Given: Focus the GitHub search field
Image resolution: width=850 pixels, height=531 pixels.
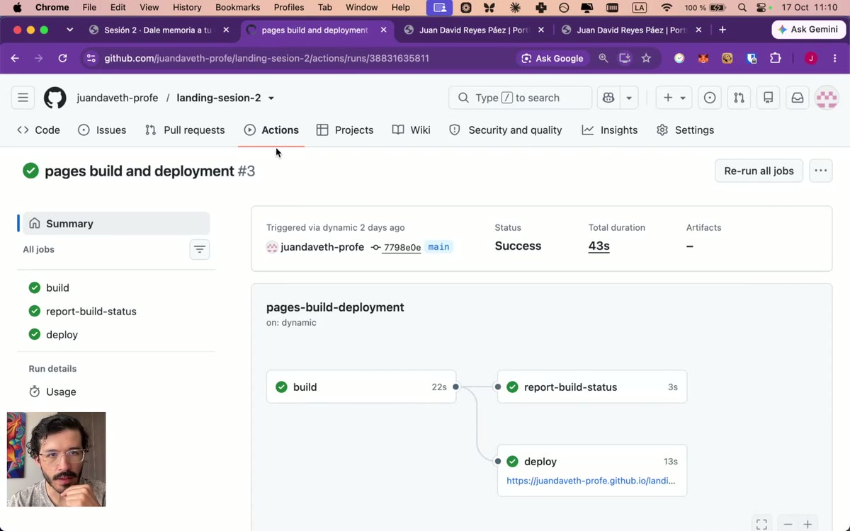Looking at the screenshot, I should [x=520, y=98].
